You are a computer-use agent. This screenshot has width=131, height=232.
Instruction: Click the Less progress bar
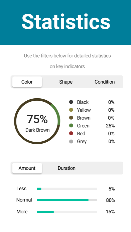coord(67,189)
